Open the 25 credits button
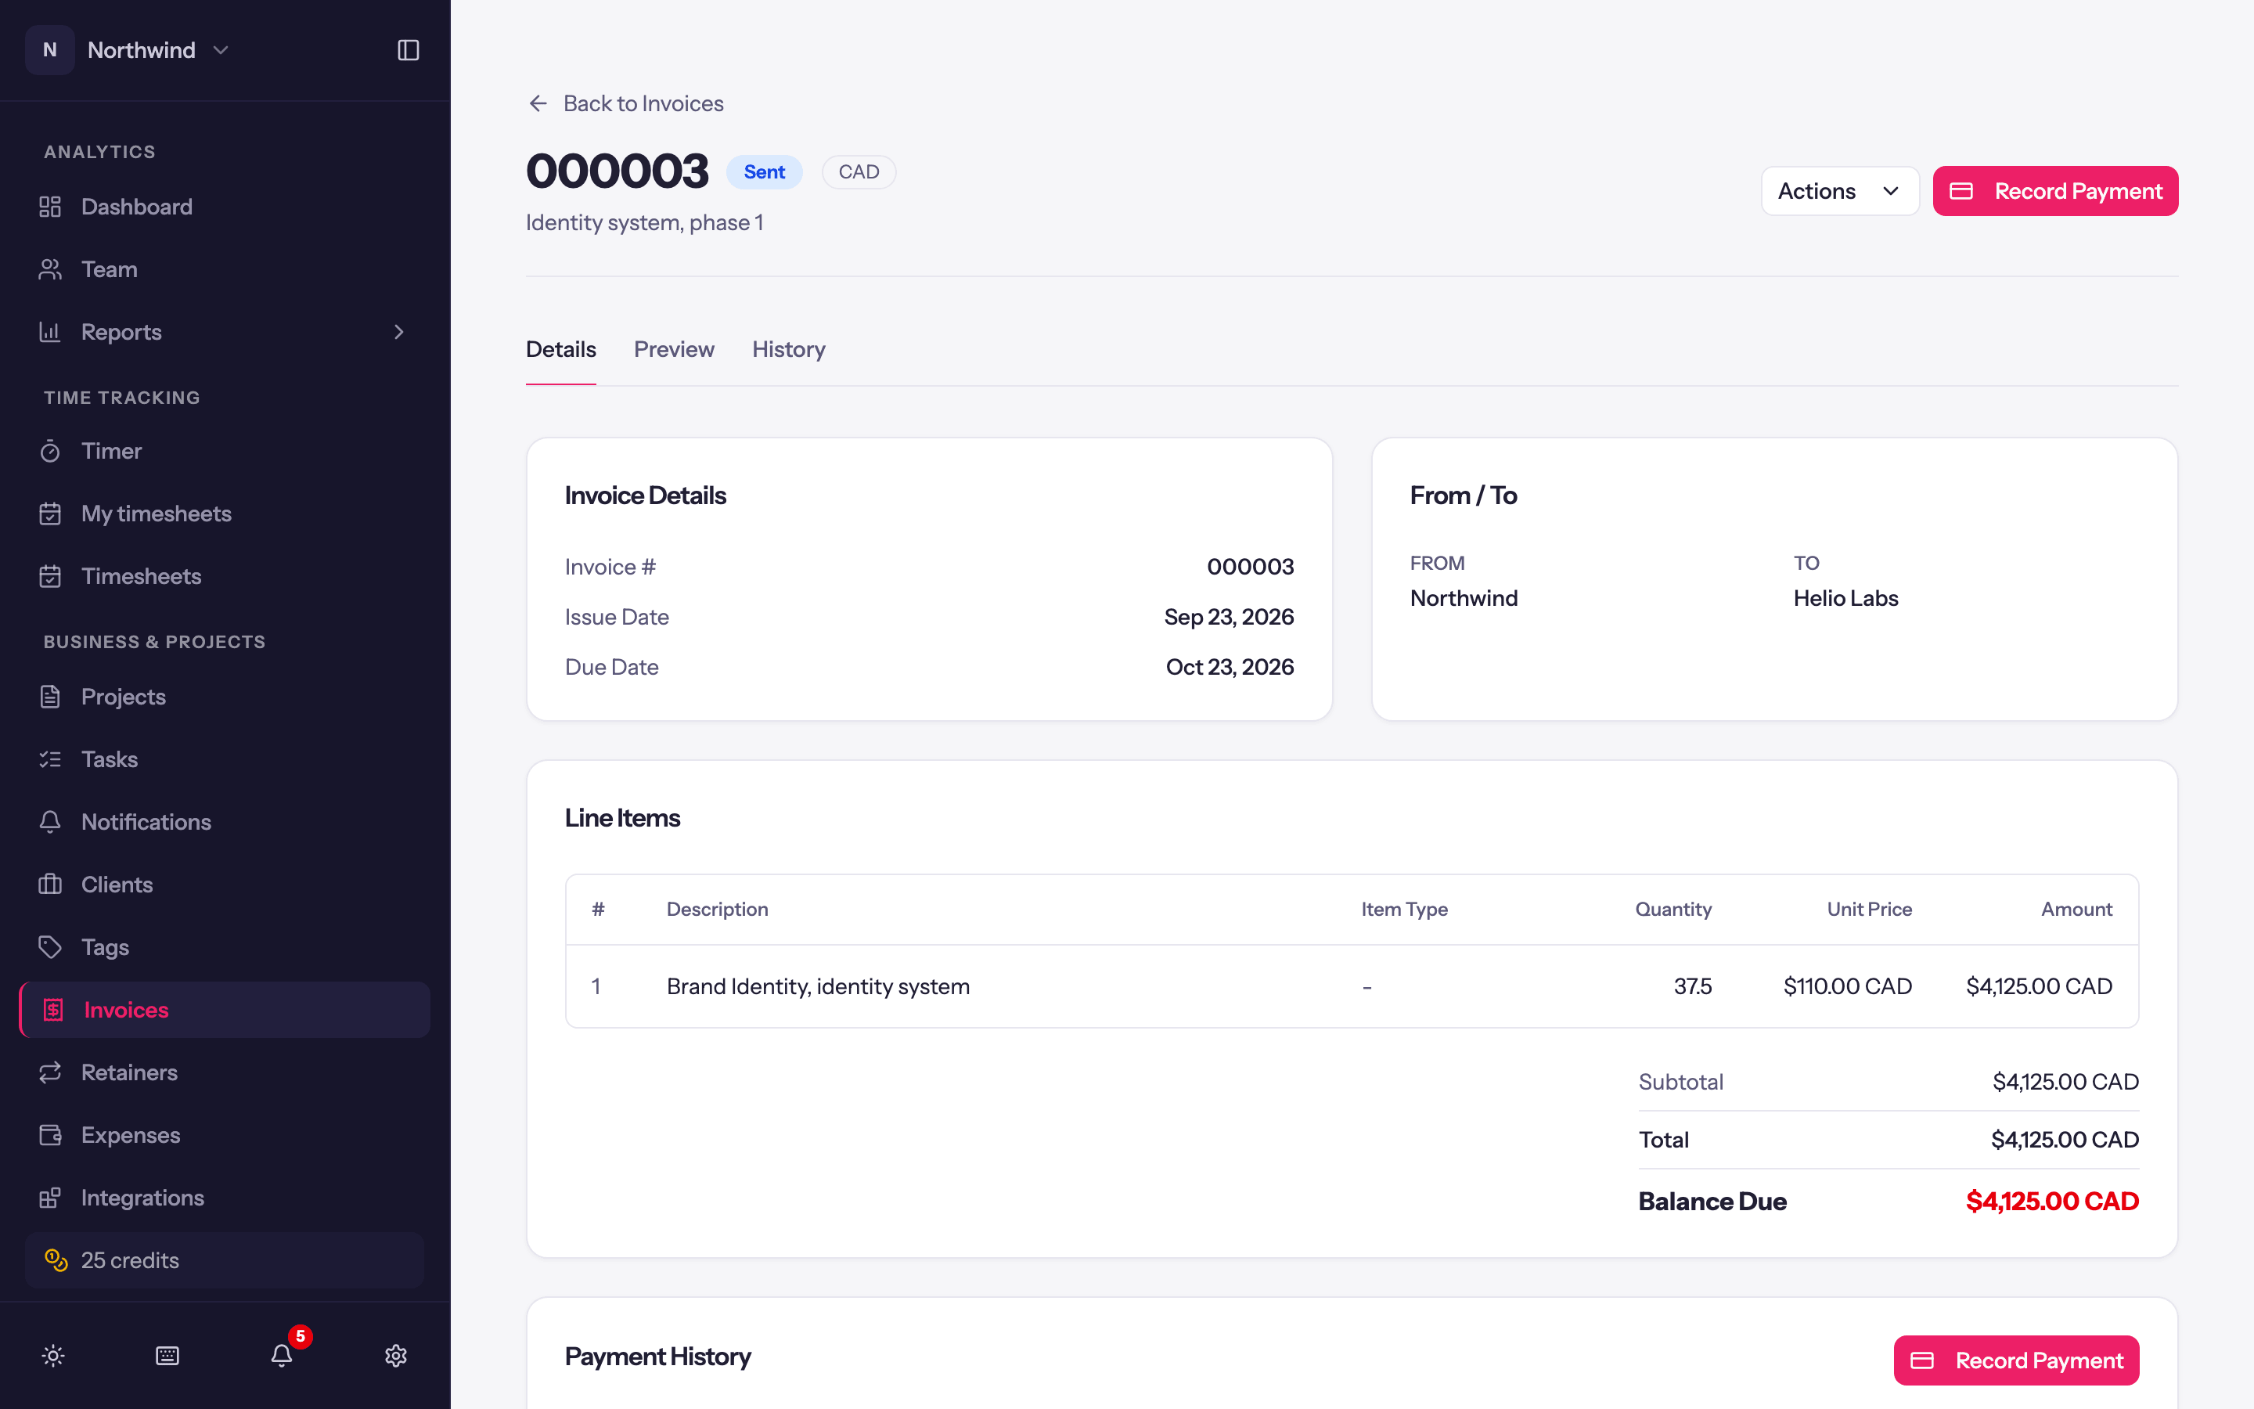This screenshot has height=1409, width=2254. coord(225,1260)
